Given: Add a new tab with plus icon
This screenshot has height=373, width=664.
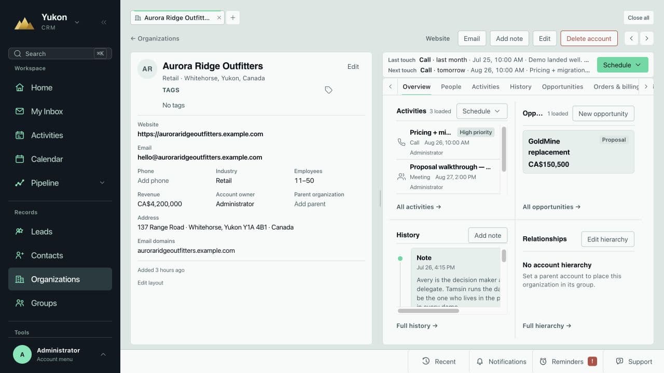Looking at the screenshot, I should pyautogui.click(x=233, y=18).
